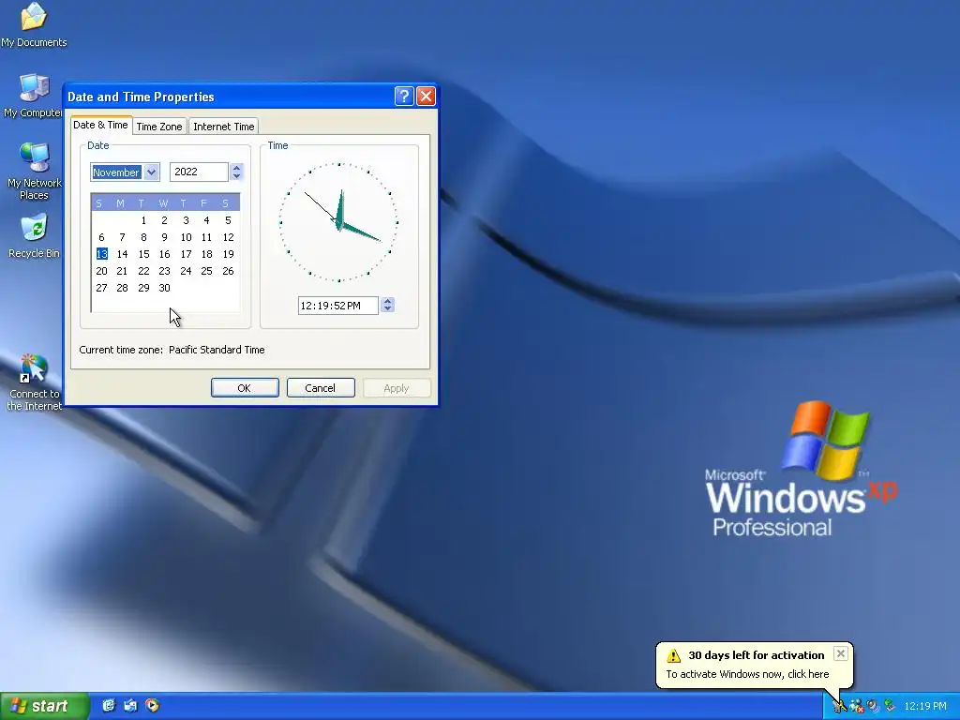
Task: Open the Start menu
Action: [x=44, y=706]
